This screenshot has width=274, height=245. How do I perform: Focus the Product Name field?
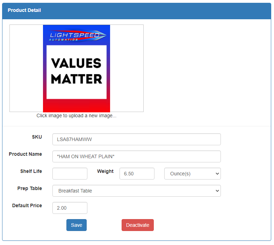(x=136, y=156)
